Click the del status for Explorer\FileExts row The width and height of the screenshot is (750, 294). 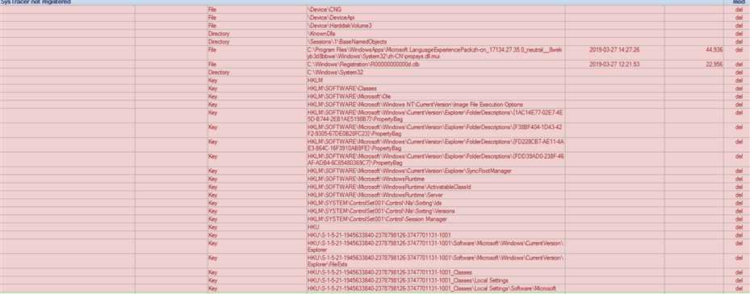click(x=739, y=258)
